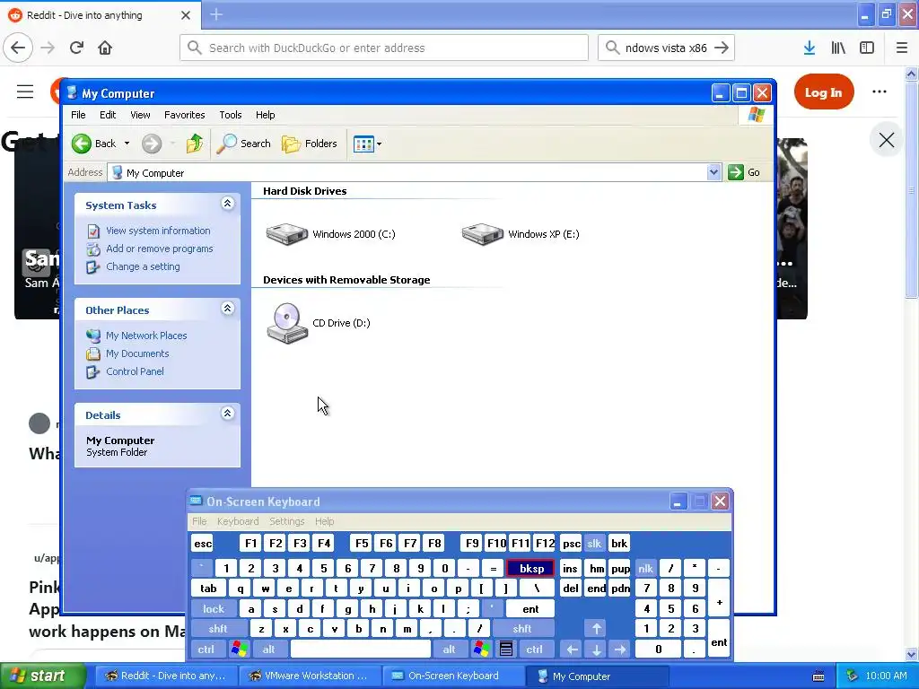This screenshot has width=919, height=689.
Task: Open the Back history dropdown arrow
Action: tap(127, 144)
